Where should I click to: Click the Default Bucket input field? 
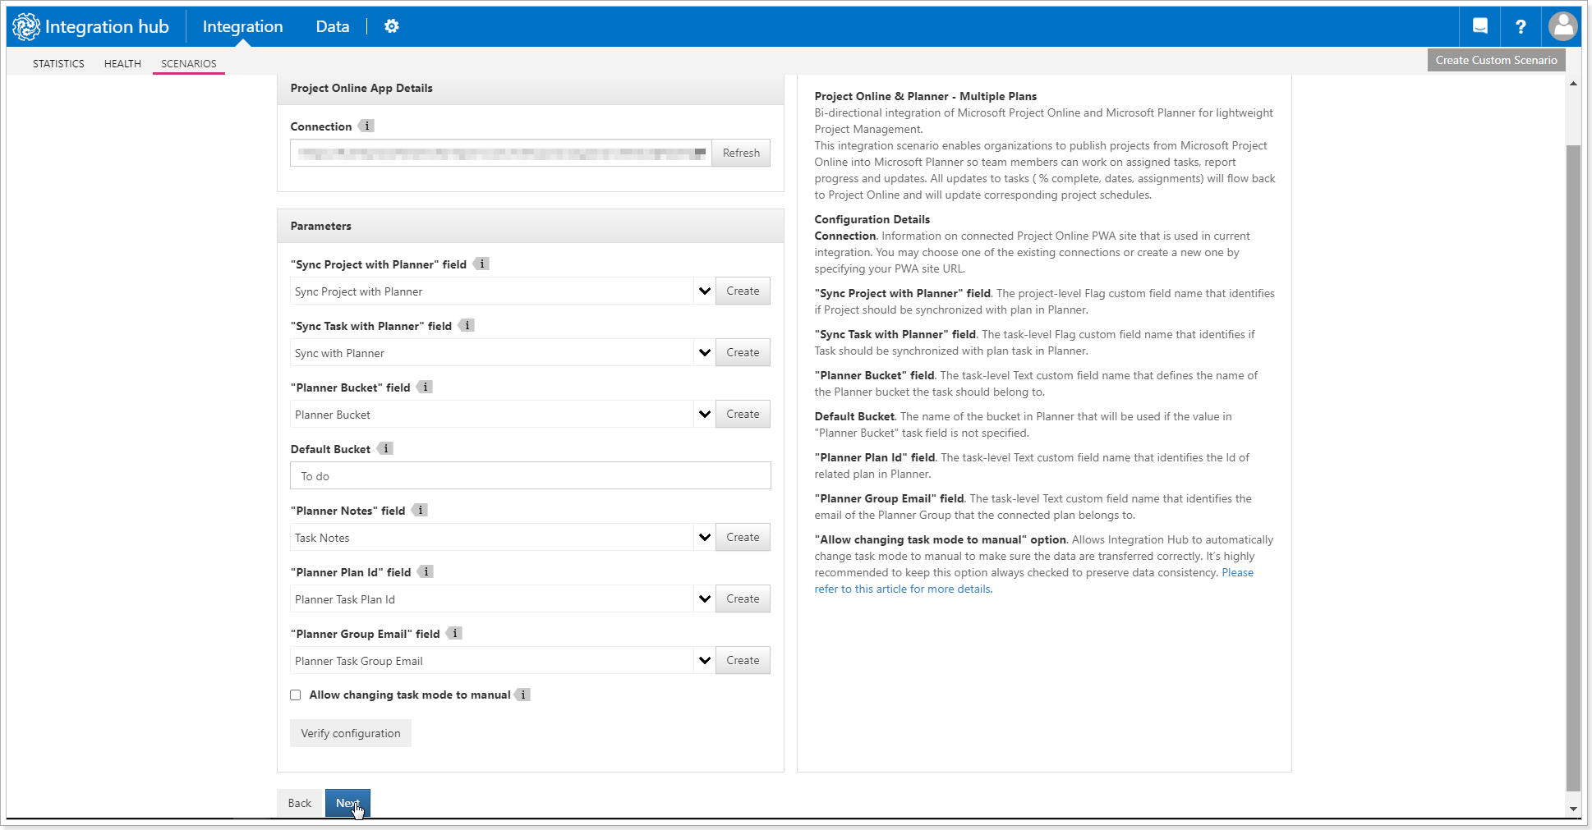[x=531, y=475]
